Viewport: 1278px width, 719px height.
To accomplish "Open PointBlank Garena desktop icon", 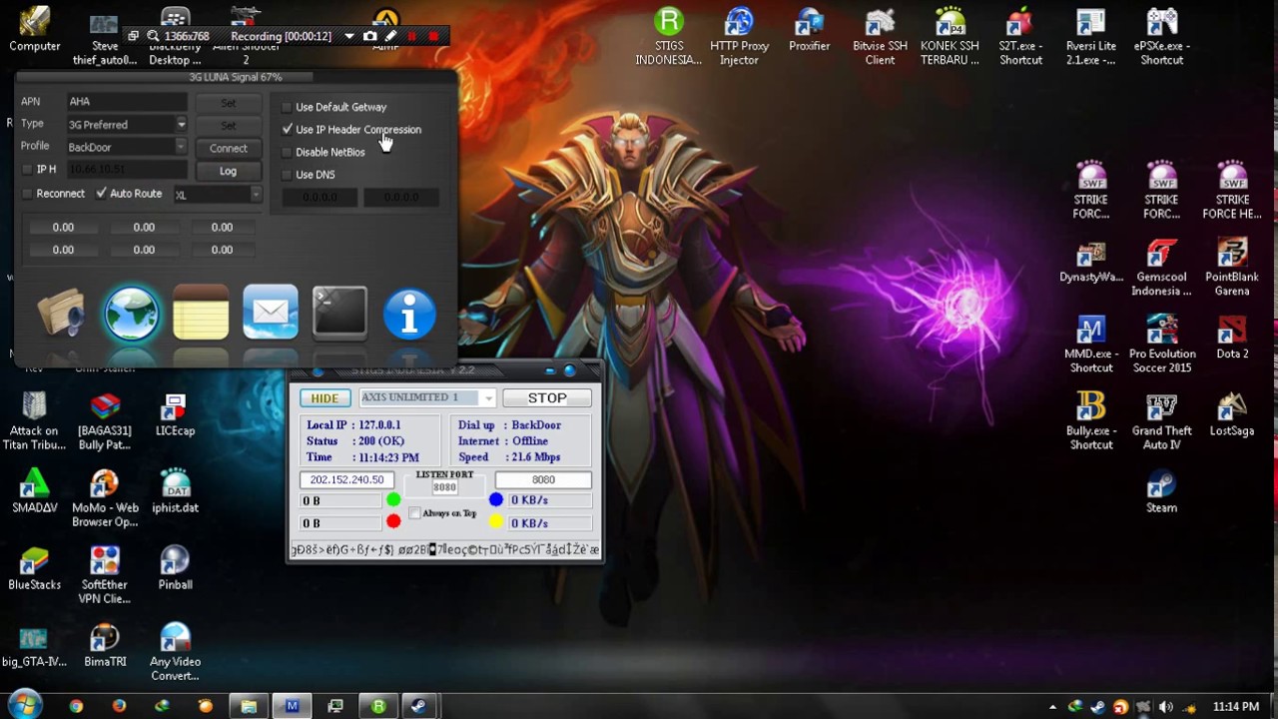I will [x=1232, y=268].
